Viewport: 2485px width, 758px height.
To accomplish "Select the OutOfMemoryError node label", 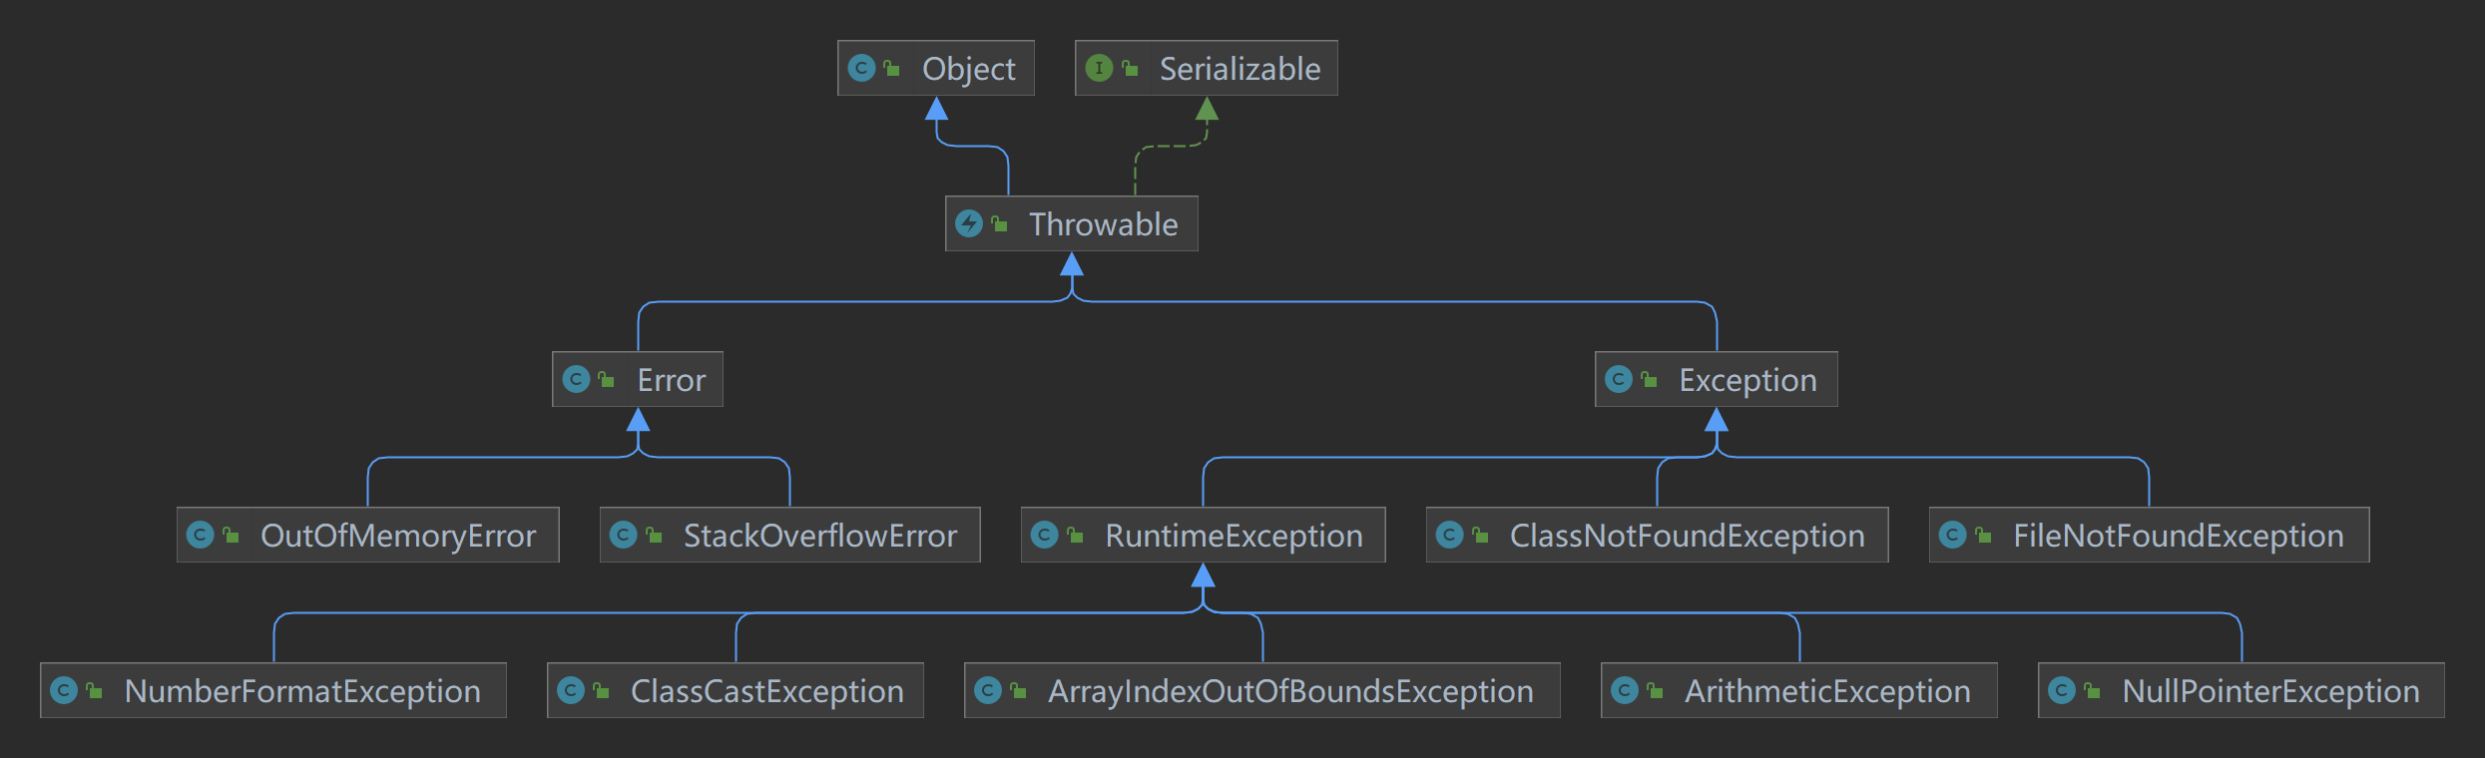I will click(397, 536).
